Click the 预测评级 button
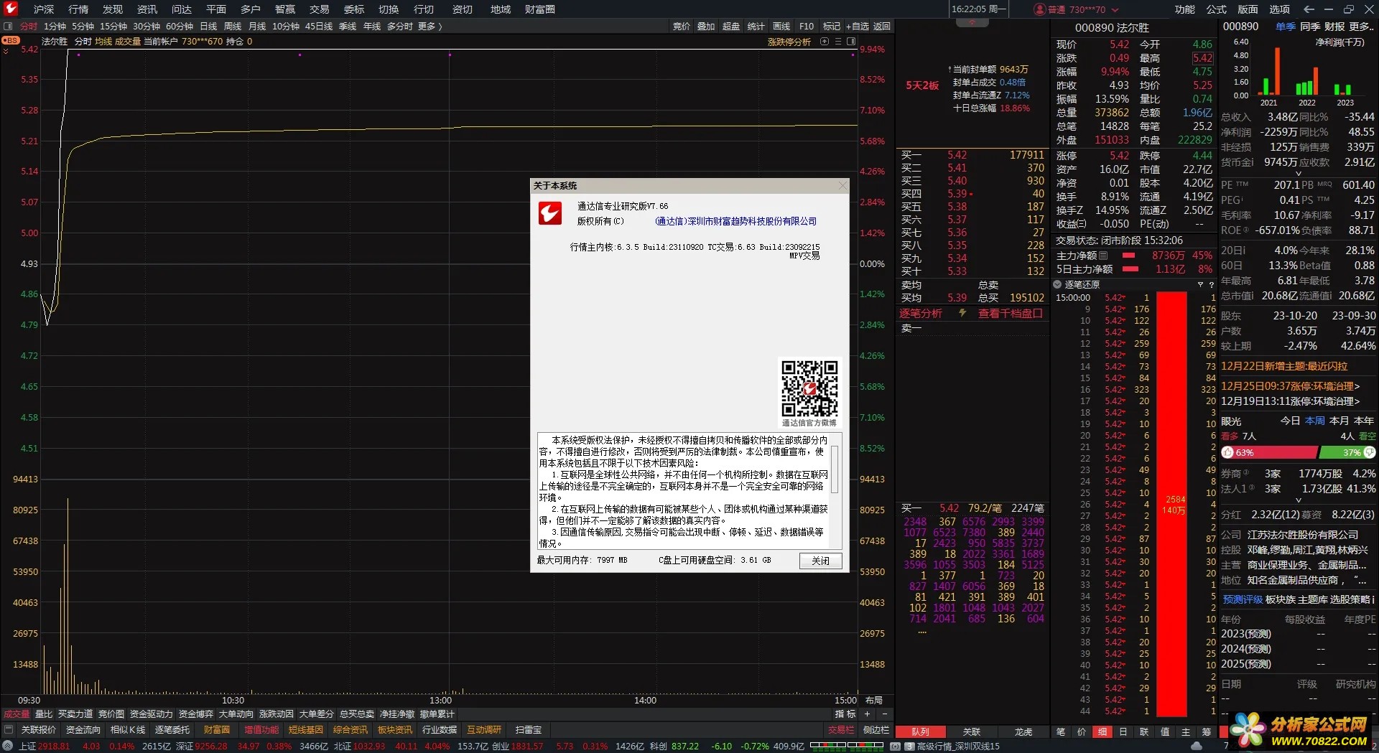Image resolution: width=1379 pixels, height=753 pixels. [1243, 599]
